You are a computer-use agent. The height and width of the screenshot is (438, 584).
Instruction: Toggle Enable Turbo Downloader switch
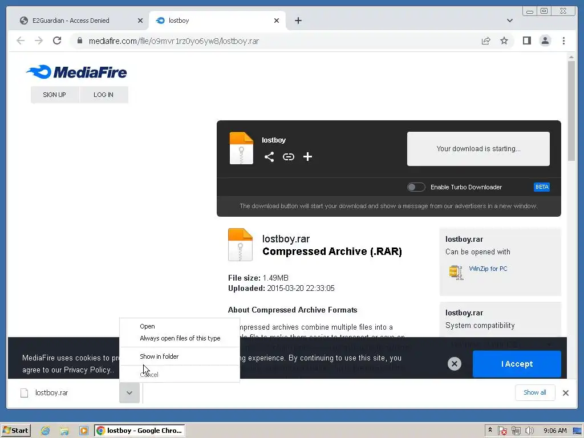point(416,187)
